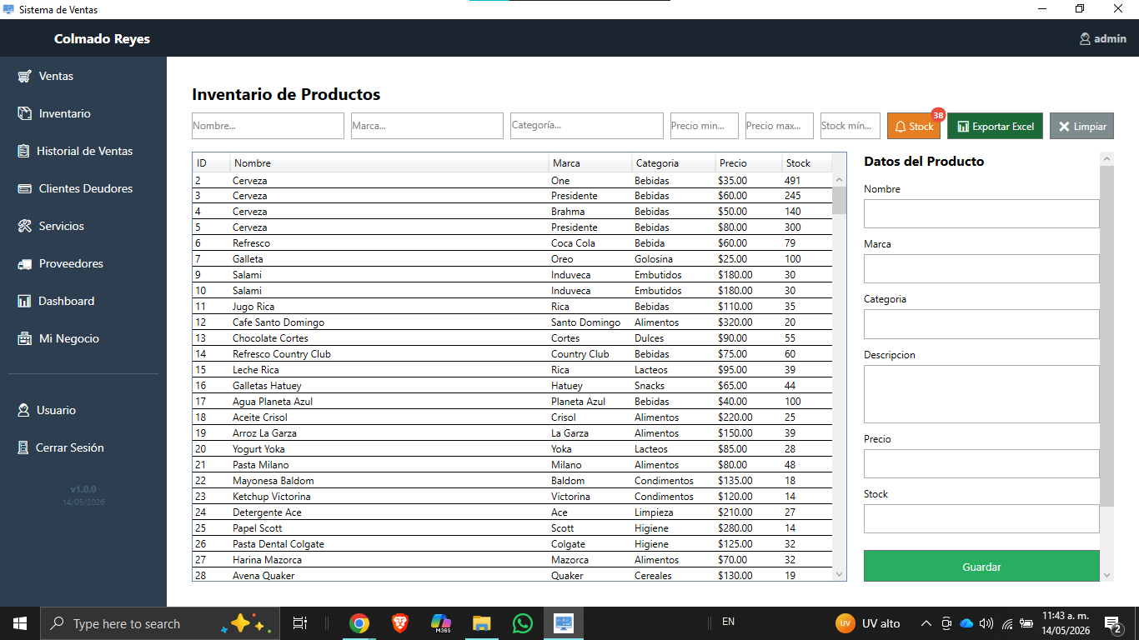
Task: Click the product table's scroll down arrow
Action: [x=839, y=574]
